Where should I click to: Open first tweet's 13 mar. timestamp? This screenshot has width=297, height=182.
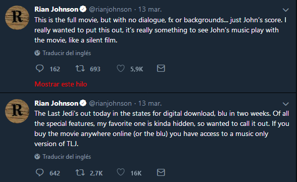[x=150, y=9]
